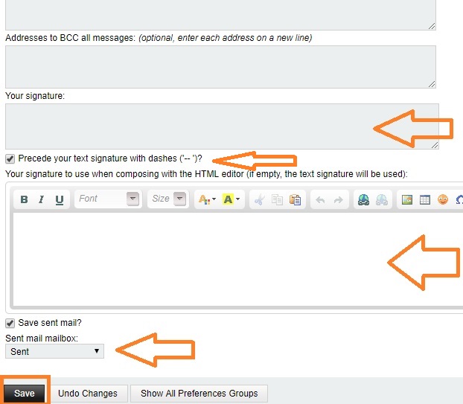463x404 pixels.
Task: Open the text color picker
Action: (205, 199)
